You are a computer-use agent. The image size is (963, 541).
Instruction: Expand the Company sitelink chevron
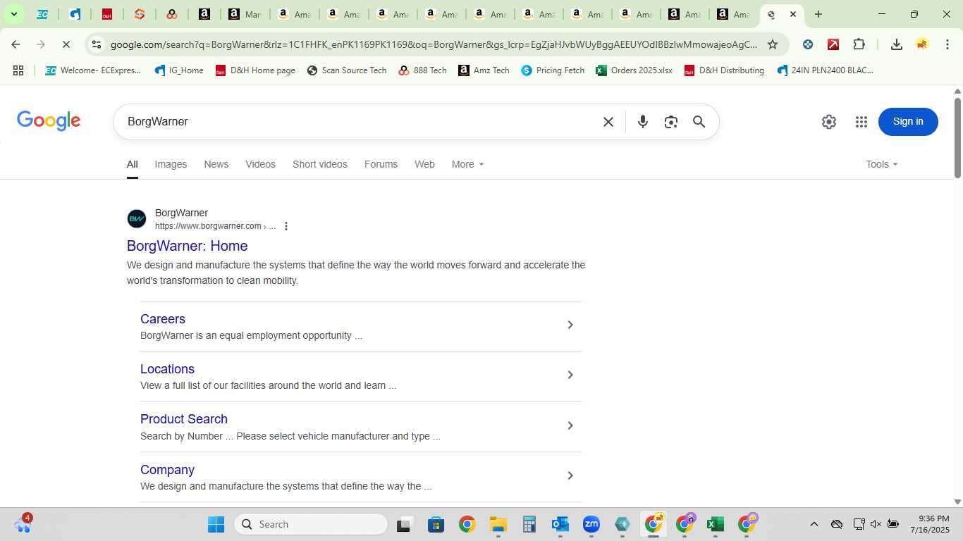(570, 475)
